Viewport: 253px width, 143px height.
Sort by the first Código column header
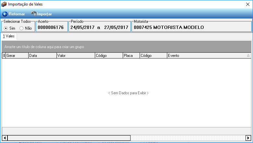[109, 56]
